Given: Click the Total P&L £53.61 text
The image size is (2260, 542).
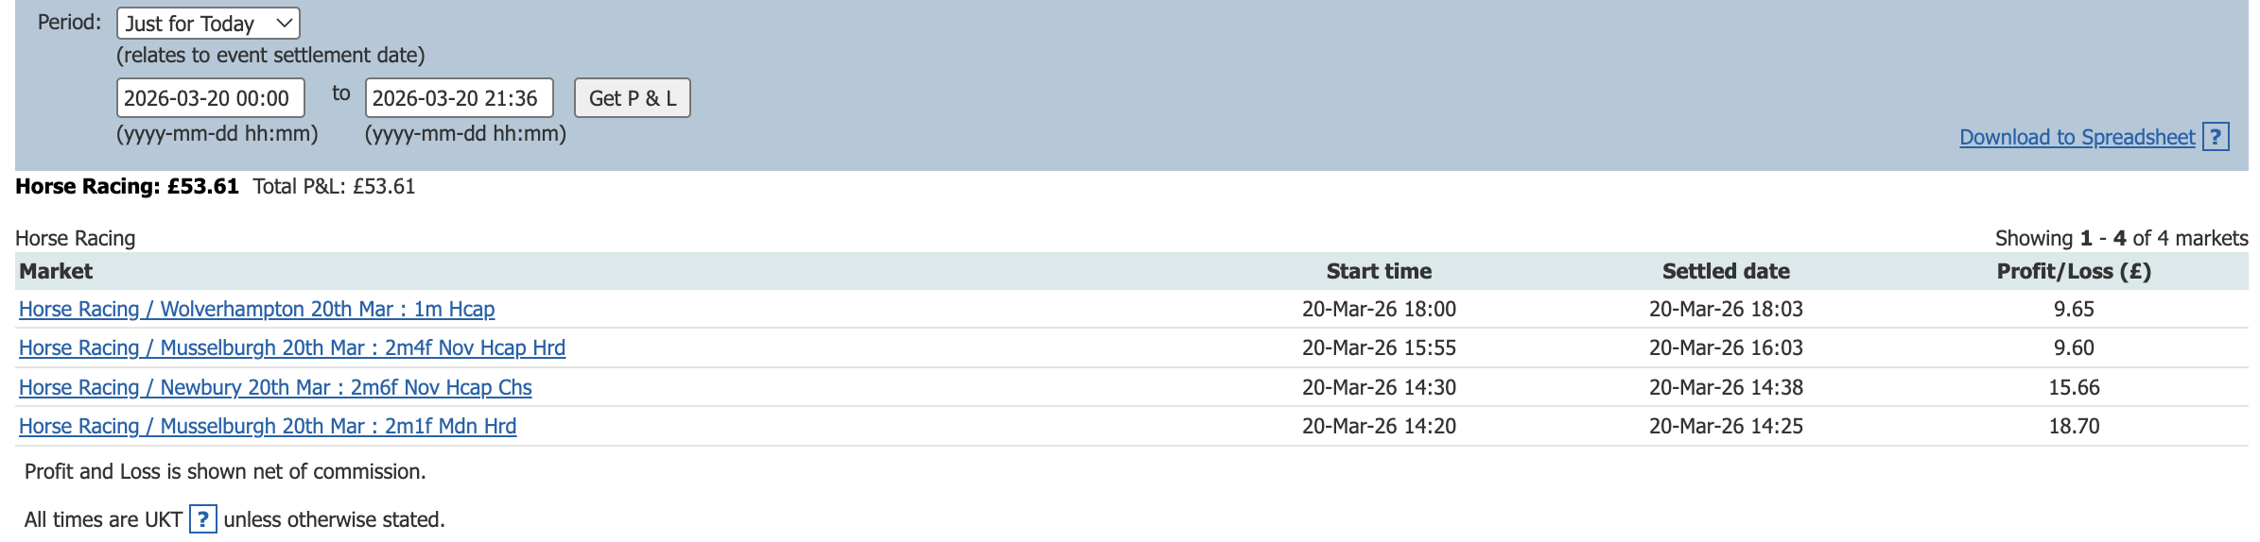Looking at the screenshot, I should (x=334, y=187).
